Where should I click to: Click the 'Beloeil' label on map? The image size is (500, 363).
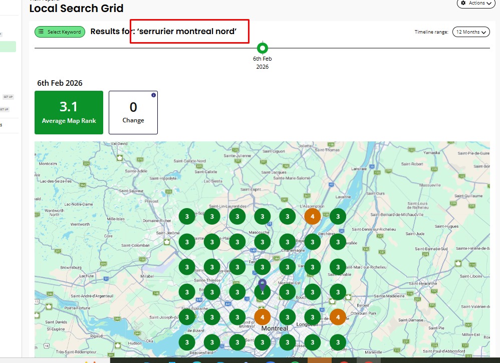[363, 305]
